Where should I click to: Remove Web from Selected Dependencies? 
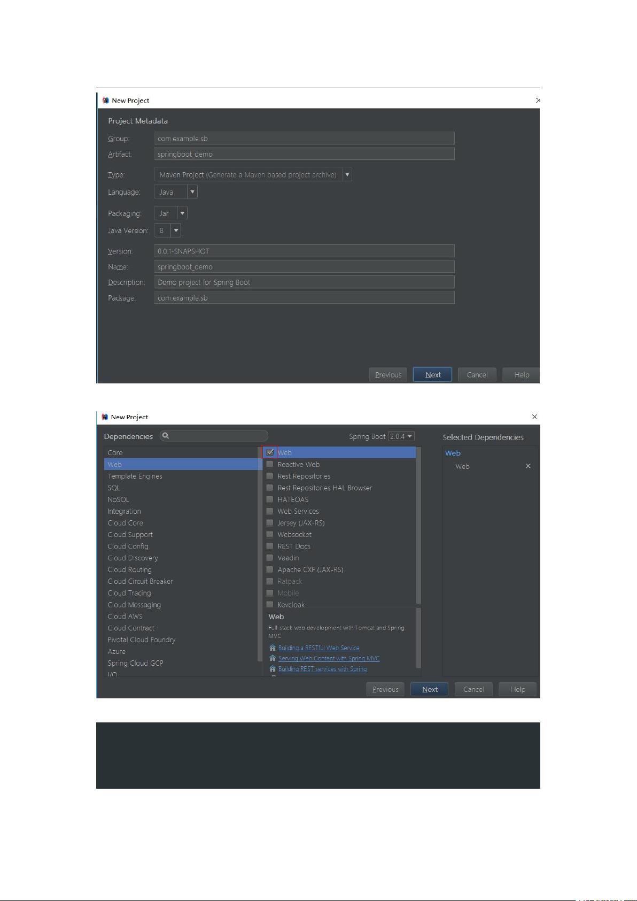coord(528,466)
